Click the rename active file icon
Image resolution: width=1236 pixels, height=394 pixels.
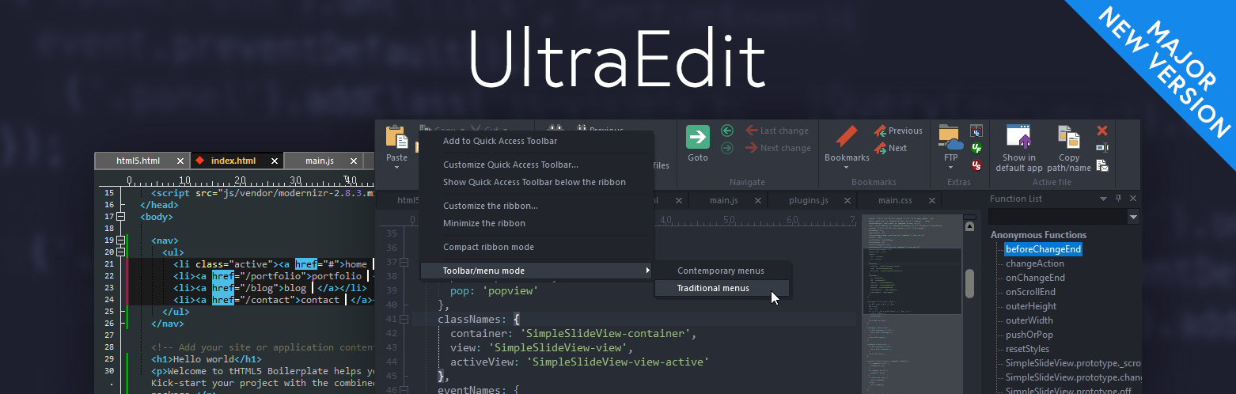1101,148
